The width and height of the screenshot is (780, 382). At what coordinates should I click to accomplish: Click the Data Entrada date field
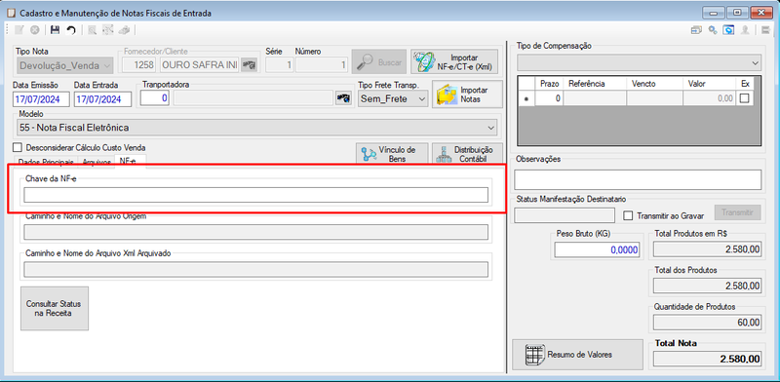tap(103, 99)
